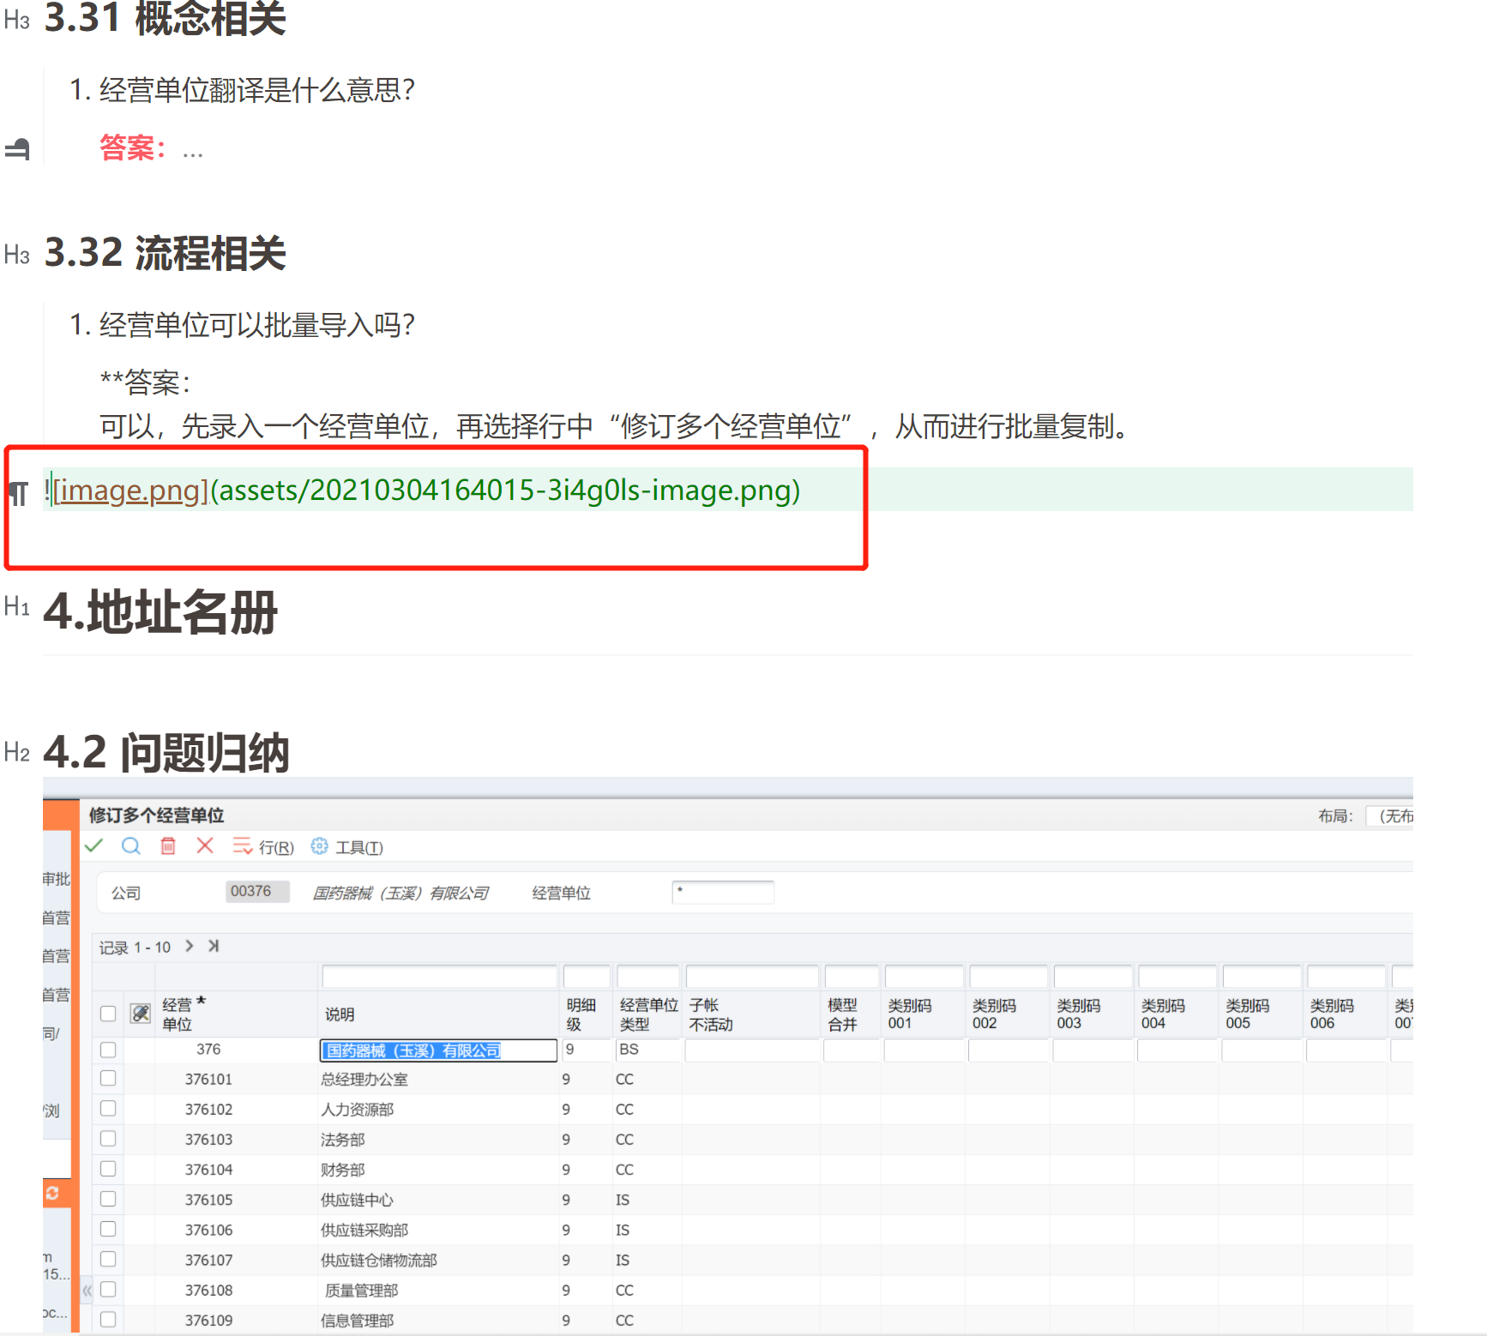The height and width of the screenshot is (1336, 1487).
Task: Check the box for row 376102 人力资源部
Action: 108,1109
